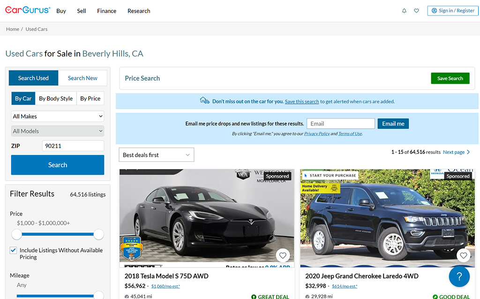The width and height of the screenshot is (480, 299).
Task: Open 2020 Jeep Grand Cherokee Laredo 4WD title
Action: click(362, 276)
